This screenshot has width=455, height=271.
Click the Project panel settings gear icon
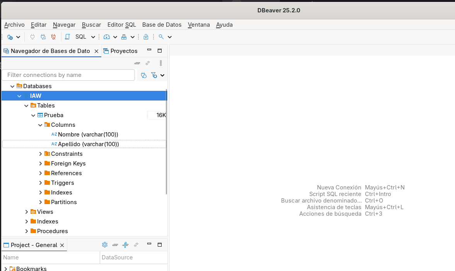click(x=105, y=245)
